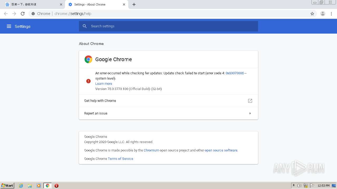Select the Settings - About Chrome tab
The image size is (337, 189).
coord(96,4)
